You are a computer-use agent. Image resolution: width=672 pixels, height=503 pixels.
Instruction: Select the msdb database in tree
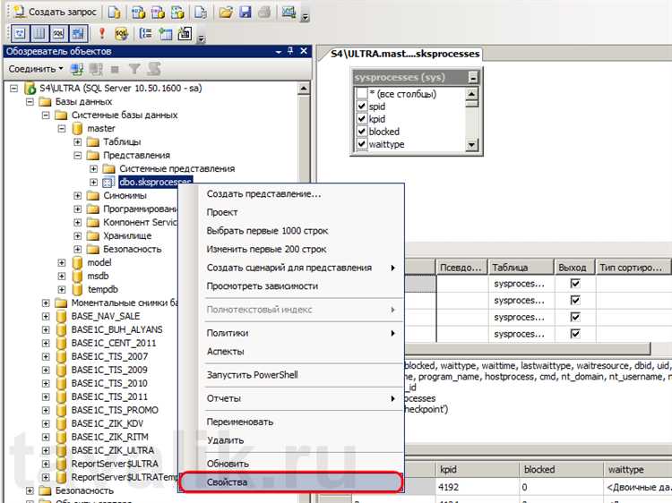click(x=97, y=277)
